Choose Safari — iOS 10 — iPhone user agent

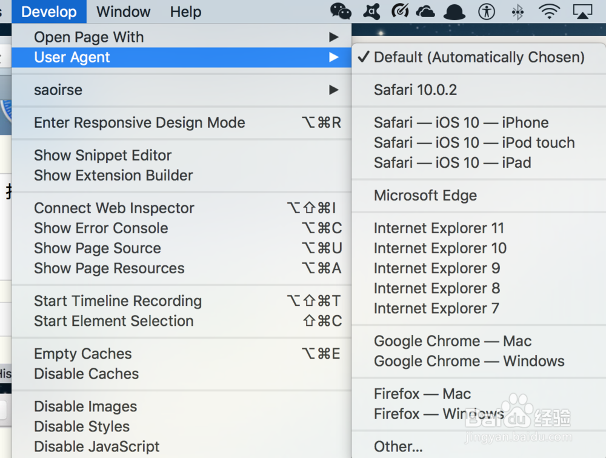(x=461, y=122)
